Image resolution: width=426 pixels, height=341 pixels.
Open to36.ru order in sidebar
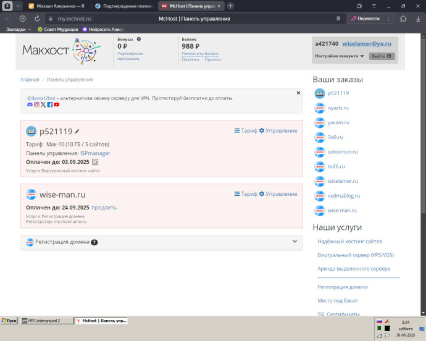coord(336,166)
